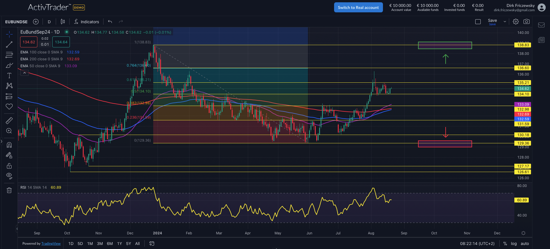The width and height of the screenshot is (550, 249).
Task: Click the 138.83 price level label
Action: point(523,45)
